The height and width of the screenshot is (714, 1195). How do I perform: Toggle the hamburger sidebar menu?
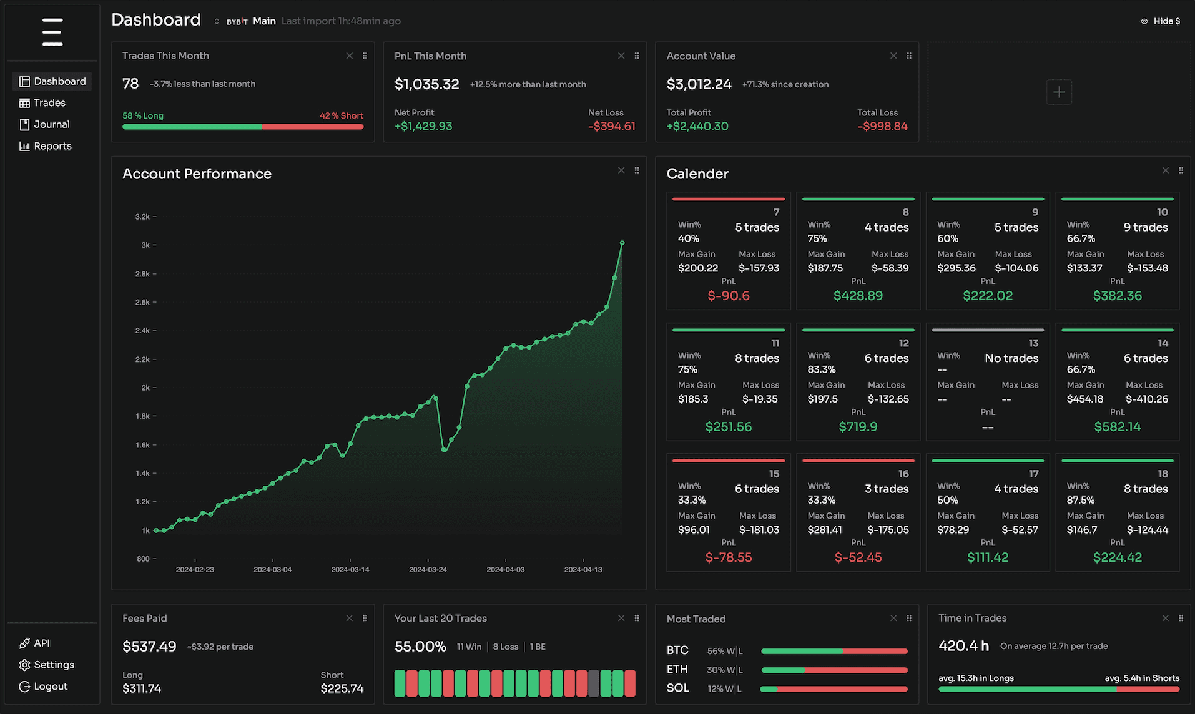(x=52, y=32)
